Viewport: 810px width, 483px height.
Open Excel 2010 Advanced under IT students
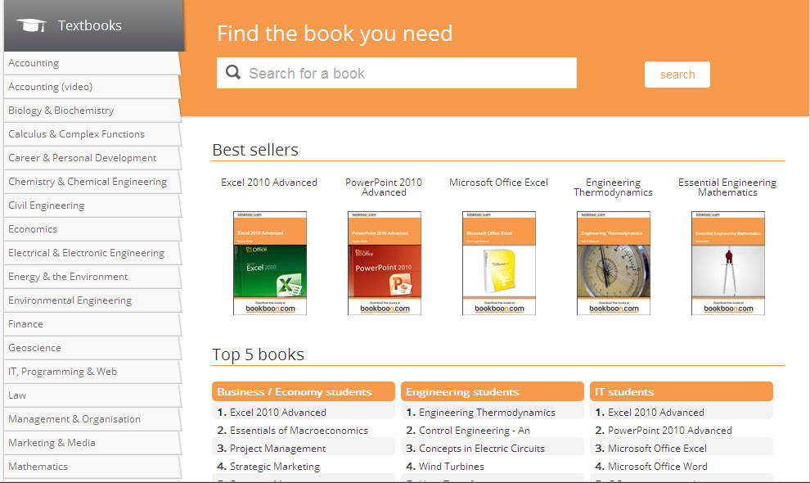tap(656, 413)
